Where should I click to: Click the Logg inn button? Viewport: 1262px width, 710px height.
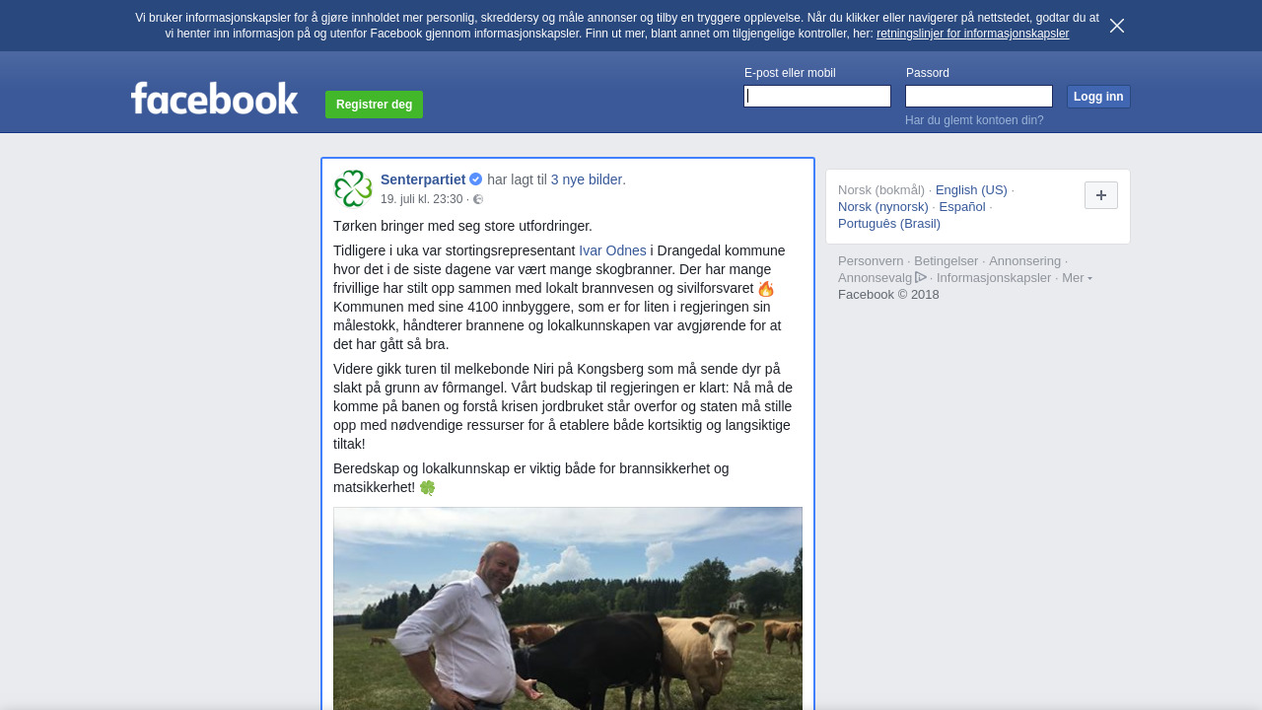coord(1098,97)
